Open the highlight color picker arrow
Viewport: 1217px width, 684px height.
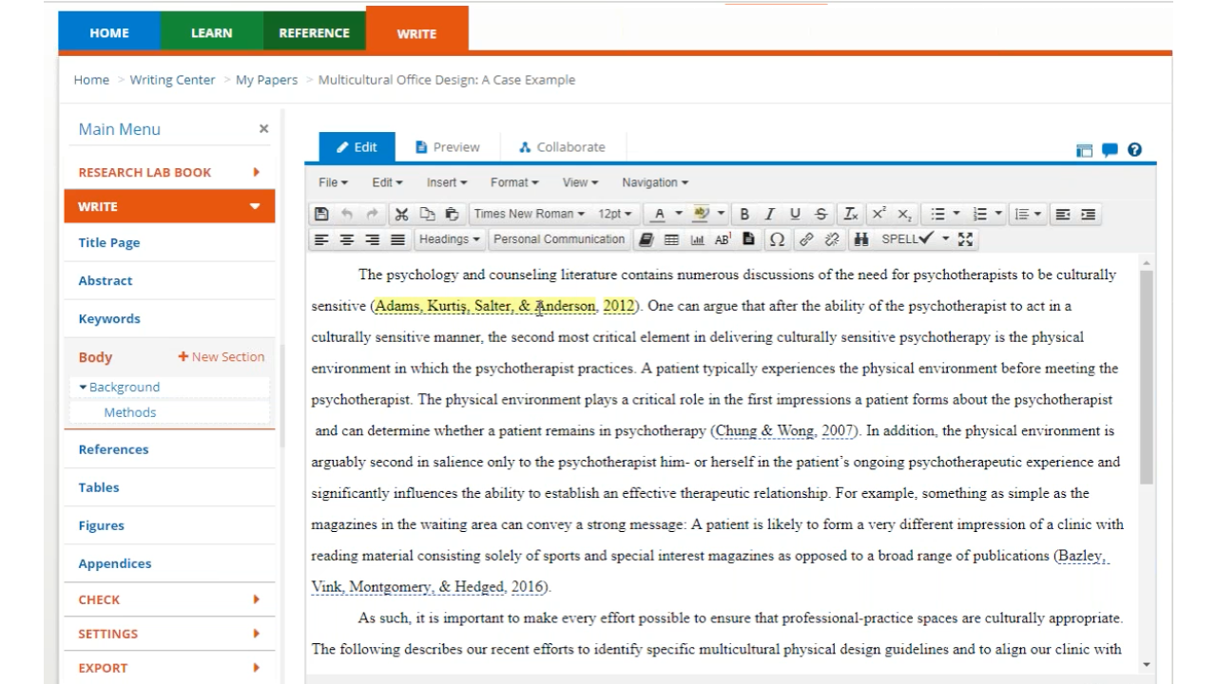pos(721,215)
